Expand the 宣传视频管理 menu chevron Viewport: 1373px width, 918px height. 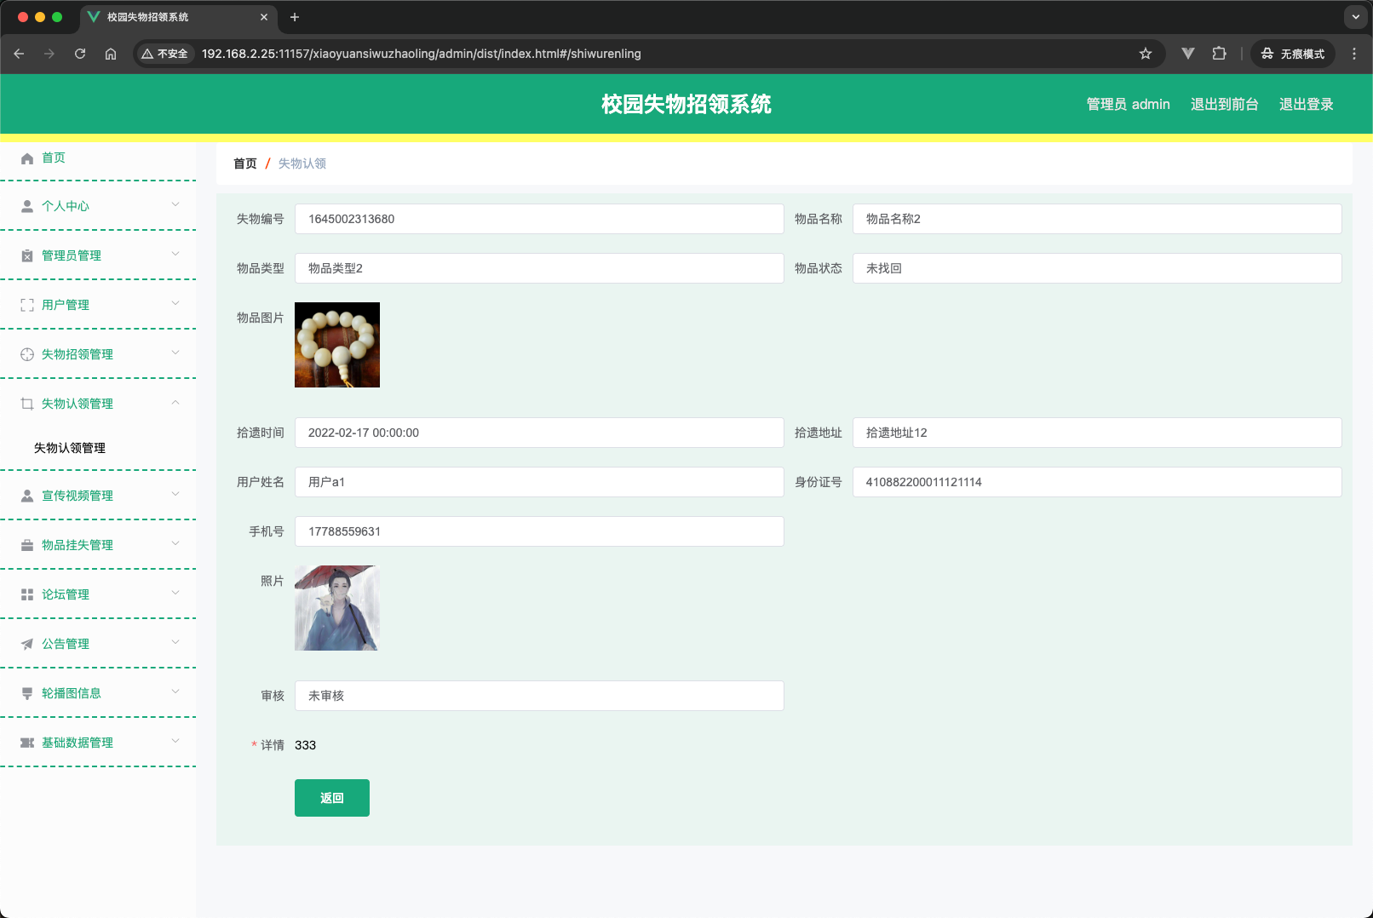(175, 494)
